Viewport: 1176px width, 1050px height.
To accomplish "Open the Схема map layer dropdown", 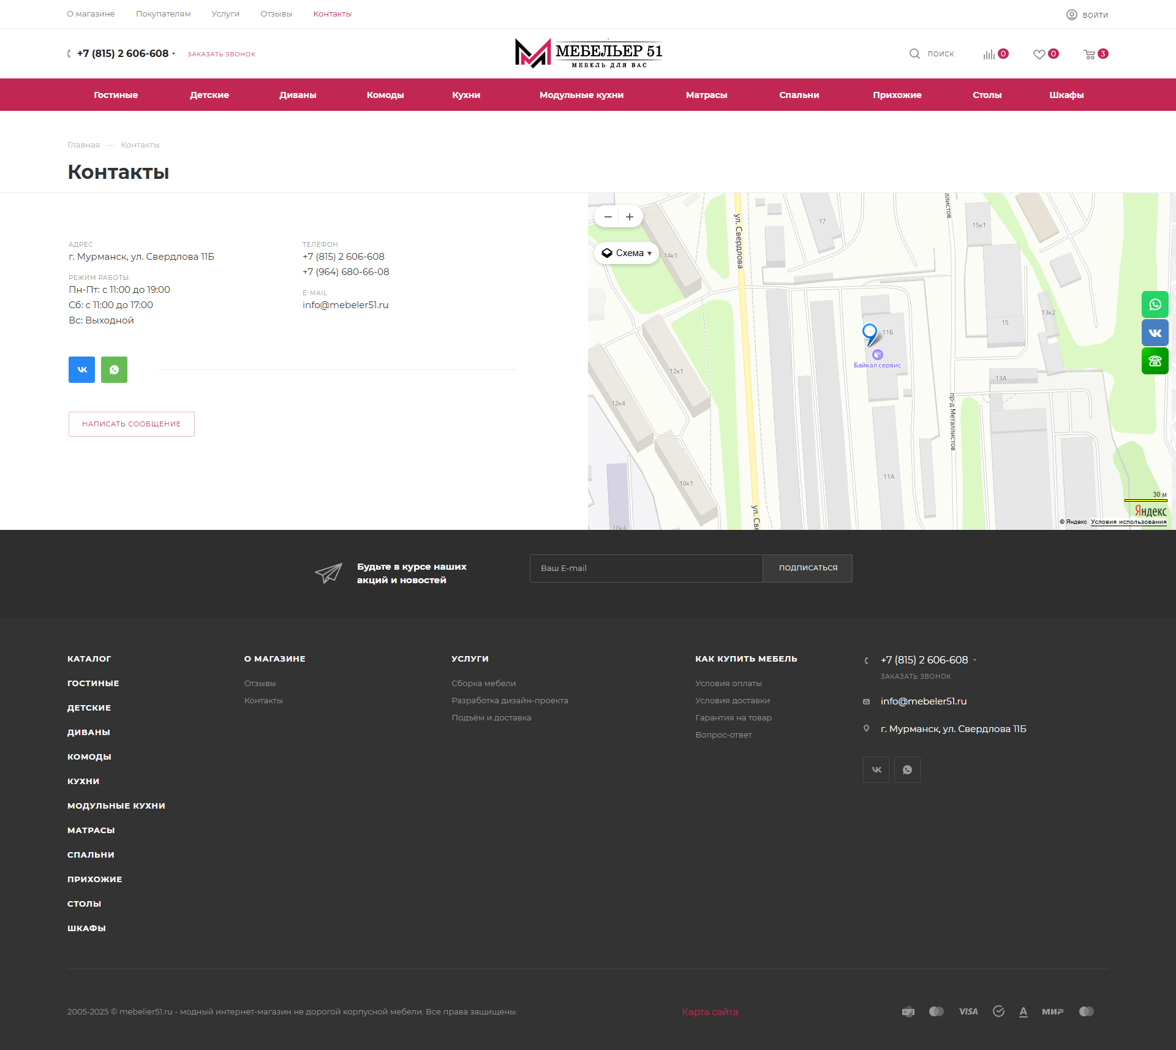I will pyautogui.click(x=626, y=253).
